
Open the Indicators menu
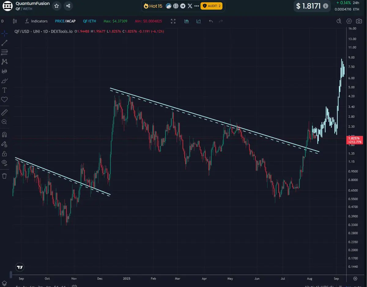pos(36,21)
